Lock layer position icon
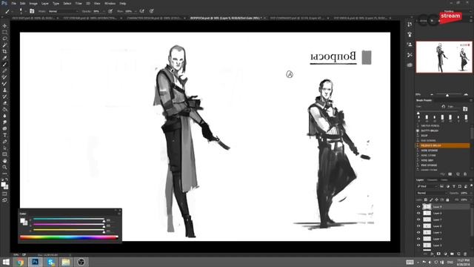Viewport: 474px width, 267px height. pos(436,200)
